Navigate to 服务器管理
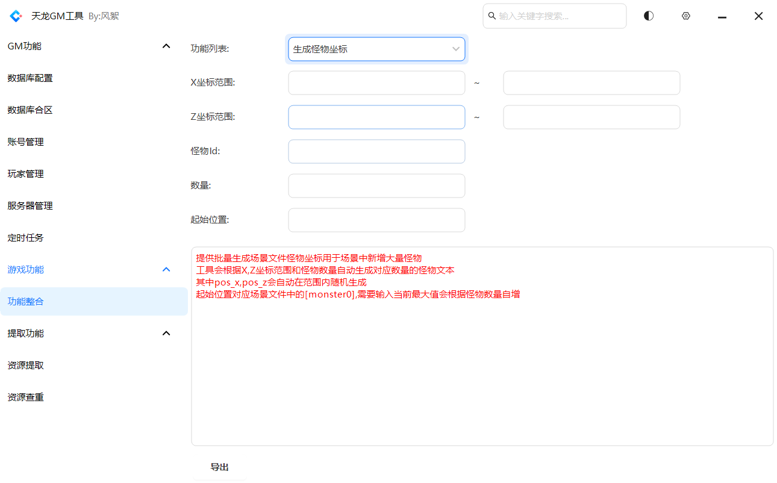This screenshot has height=483, width=777. click(30, 206)
